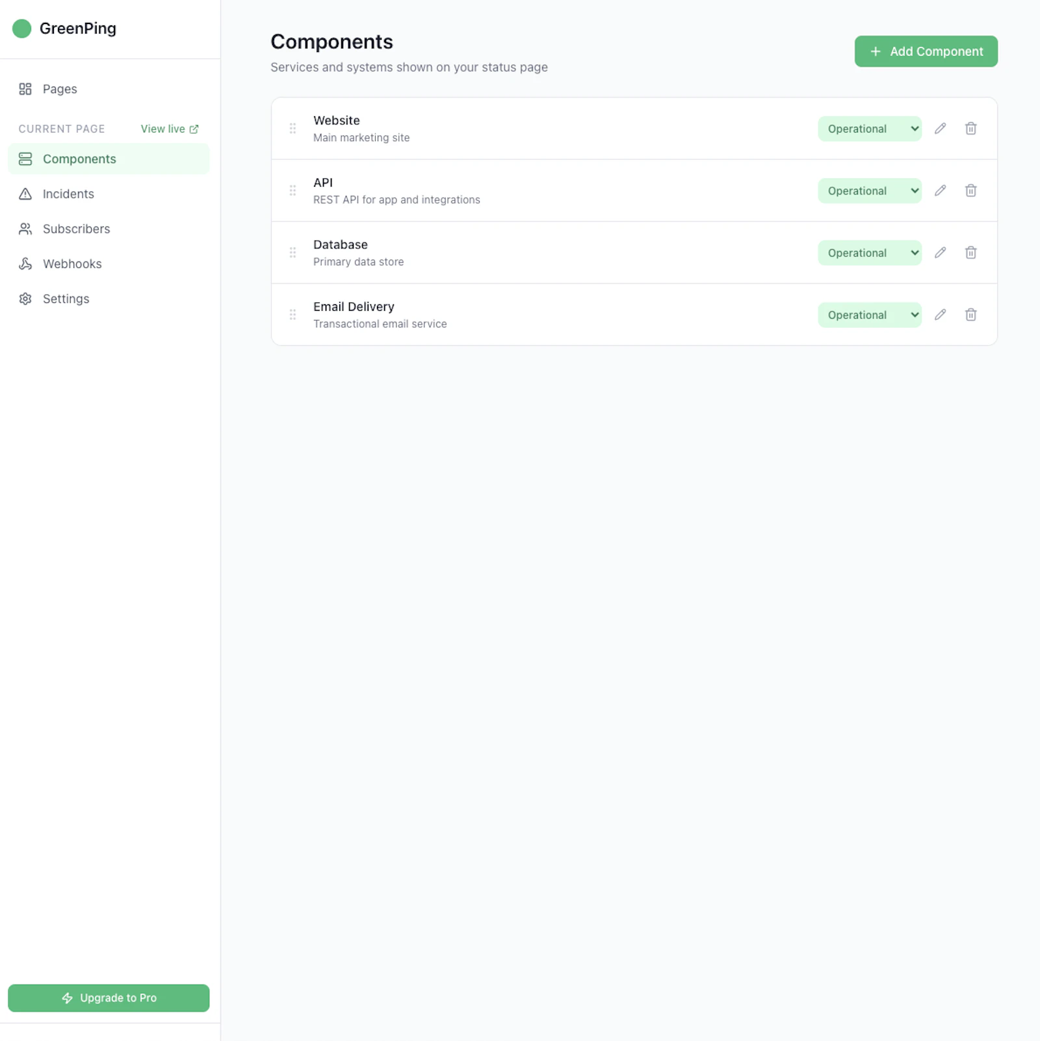This screenshot has height=1041, width=1040.
Task: Click 'Main marketing site' description
Action: click(x=361, y=138)
